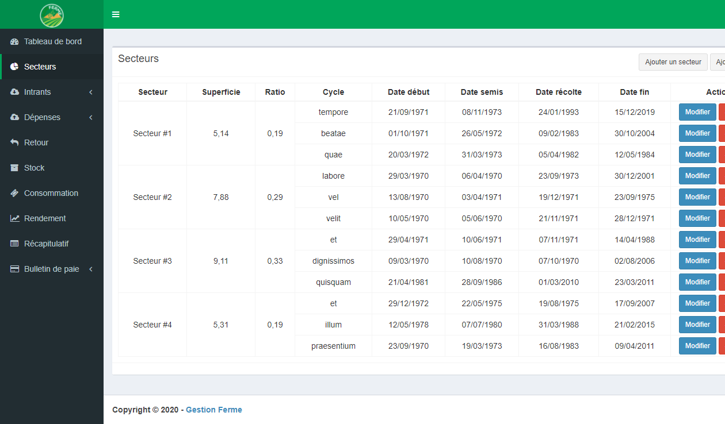
Task: Expand the Bulletin de paie chevron
Action: [x=91, y=269]
